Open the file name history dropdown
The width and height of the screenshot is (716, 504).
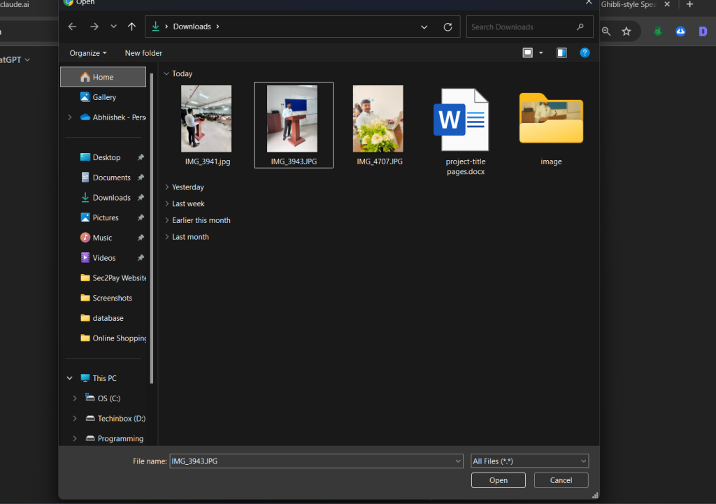pos(458,461)
